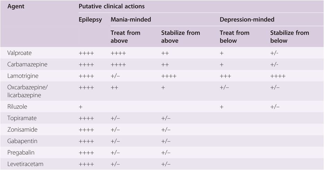Select the Gabapentin row label

click(22, 141)
